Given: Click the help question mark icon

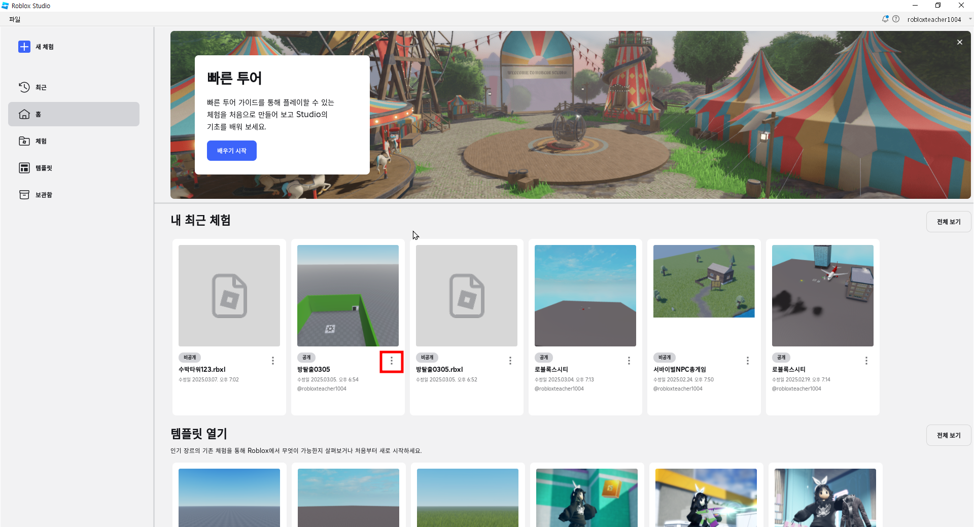Looking at the screenshot, I should [x=896, y=19].
